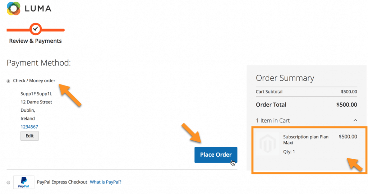Click the Subscription plan Plan Maxi product name
Screen dimensions: 368x194
pyautogui.click(x=305, y=140)
